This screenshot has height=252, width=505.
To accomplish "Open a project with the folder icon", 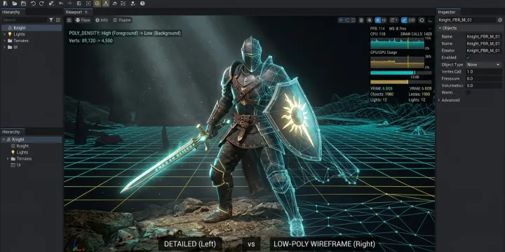I will [x=15, y=3].
